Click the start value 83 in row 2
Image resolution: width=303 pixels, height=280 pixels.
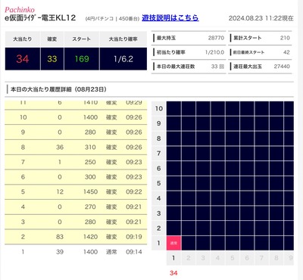pyautogui.click(x=60, y=237)
